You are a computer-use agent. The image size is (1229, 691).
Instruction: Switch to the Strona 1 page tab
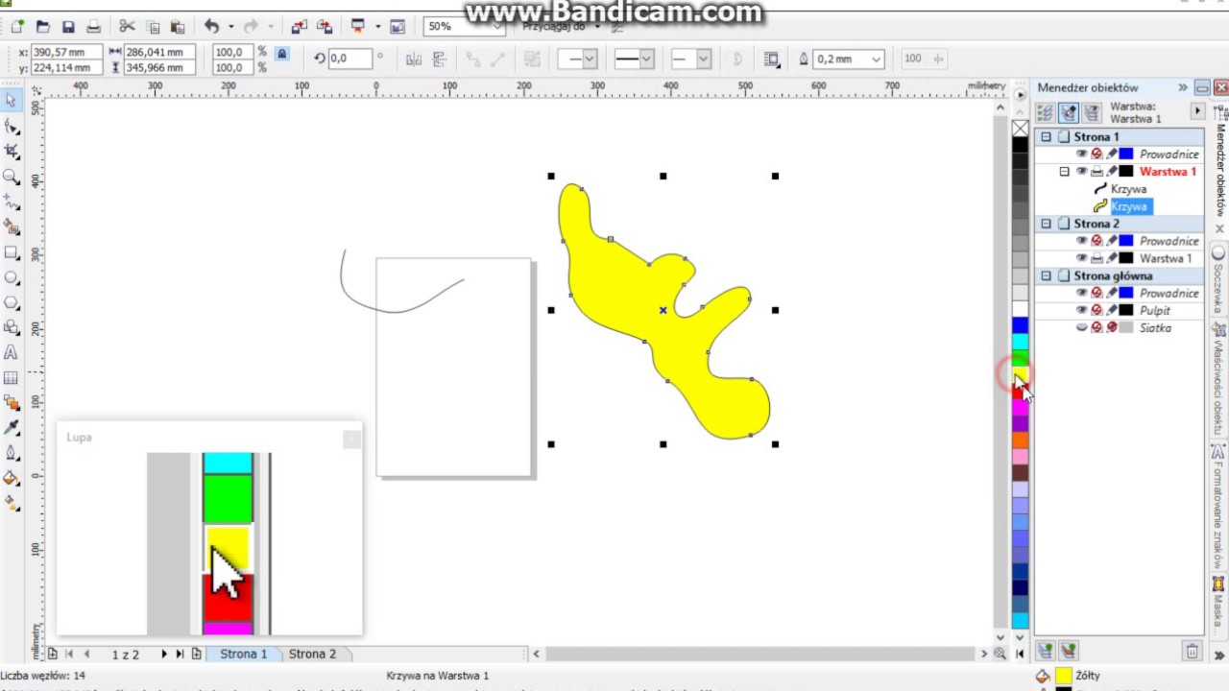pos(244,654)
